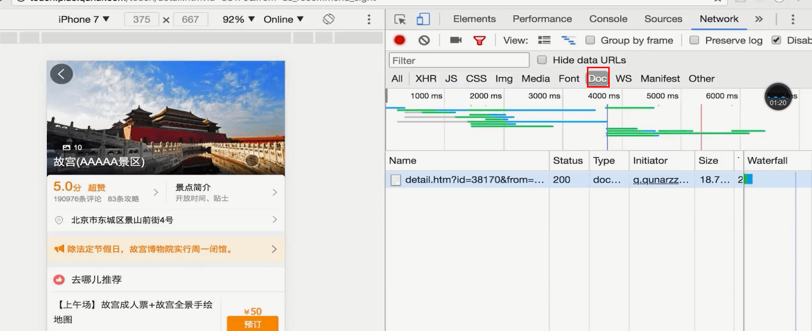Viewport: 812px width, 331px height.
Task: Click the document icon of detail.htm request
Action: (396, 180)
